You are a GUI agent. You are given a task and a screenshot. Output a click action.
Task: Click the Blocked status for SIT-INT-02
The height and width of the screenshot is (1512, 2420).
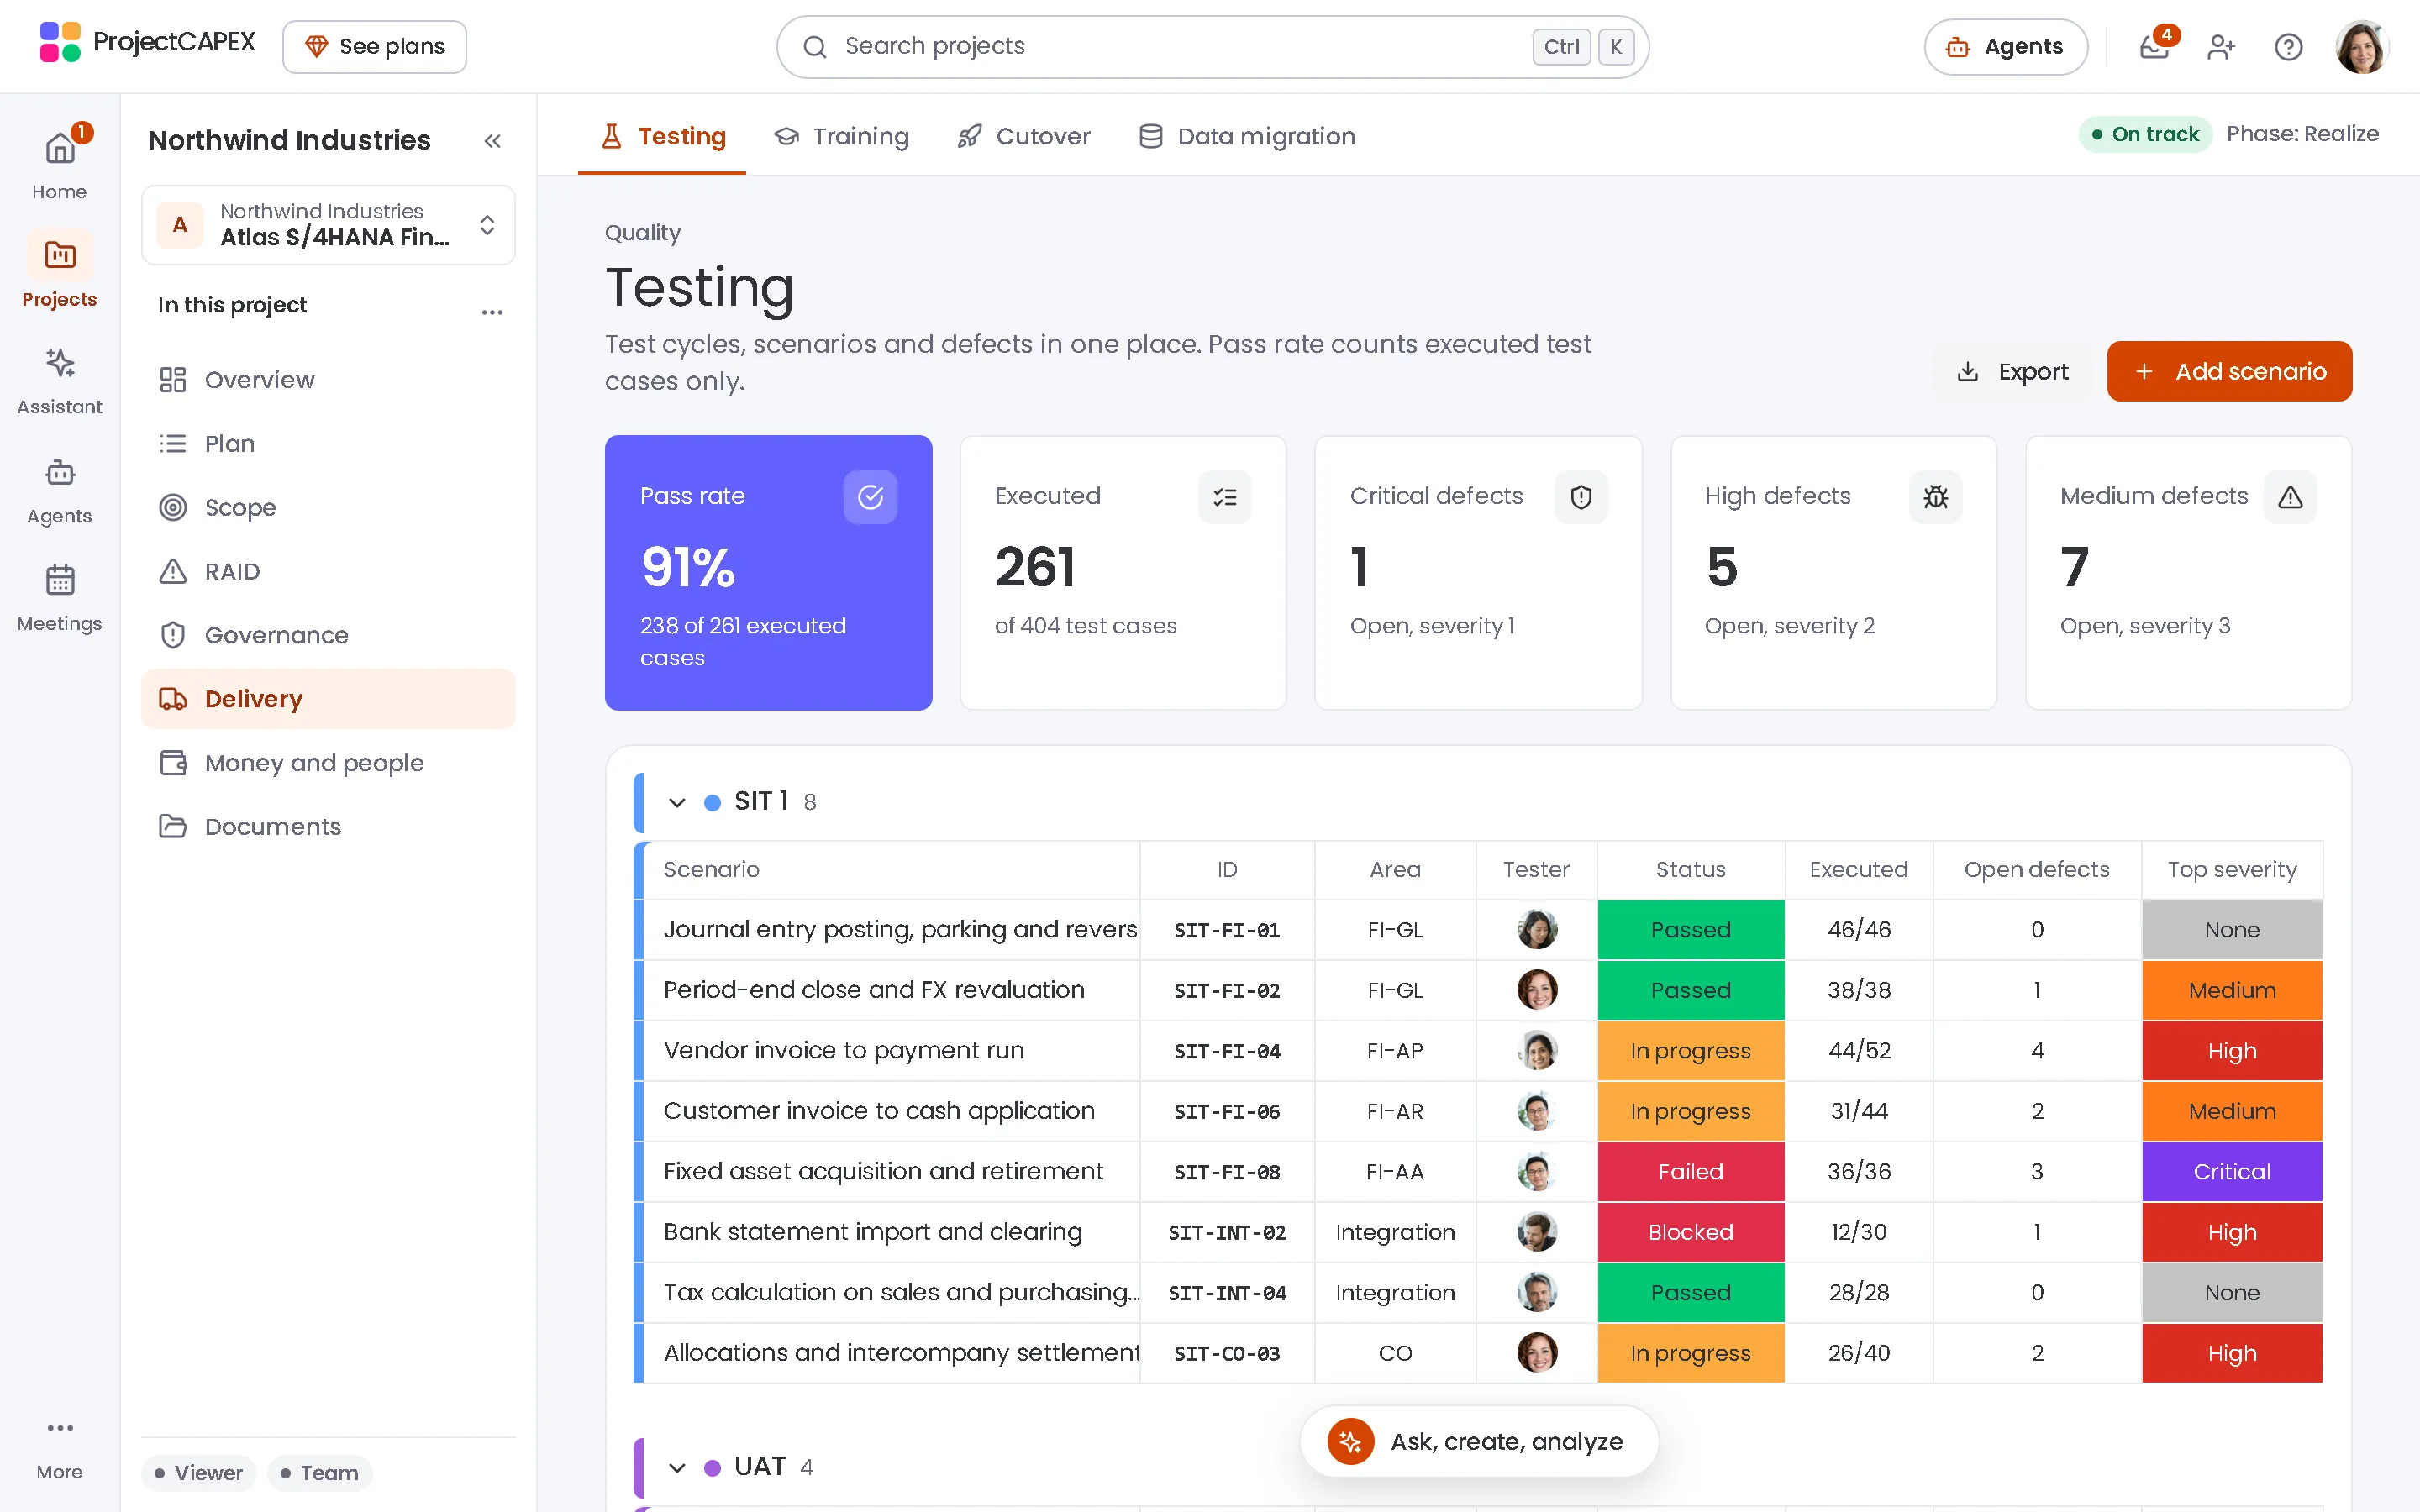[x=1690, y=1232]
